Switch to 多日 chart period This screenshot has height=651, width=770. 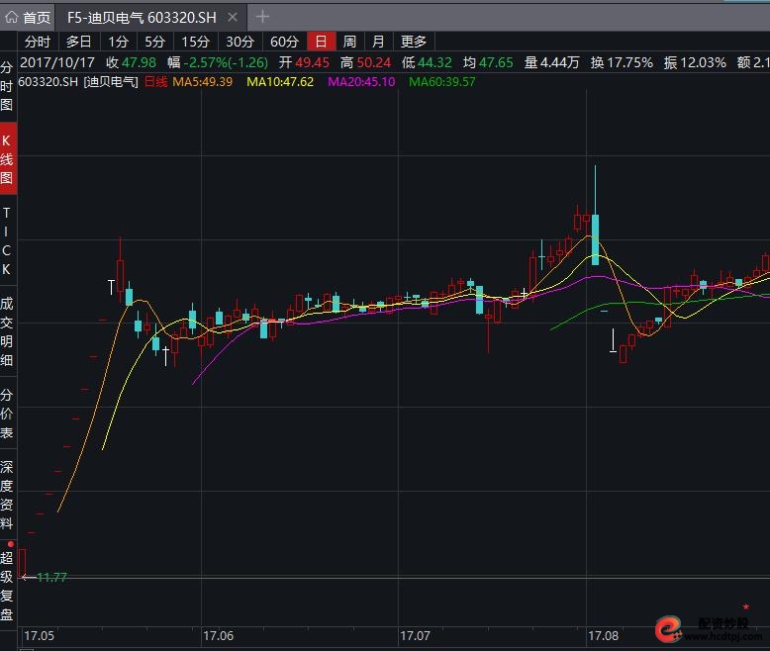coord(79,42)
